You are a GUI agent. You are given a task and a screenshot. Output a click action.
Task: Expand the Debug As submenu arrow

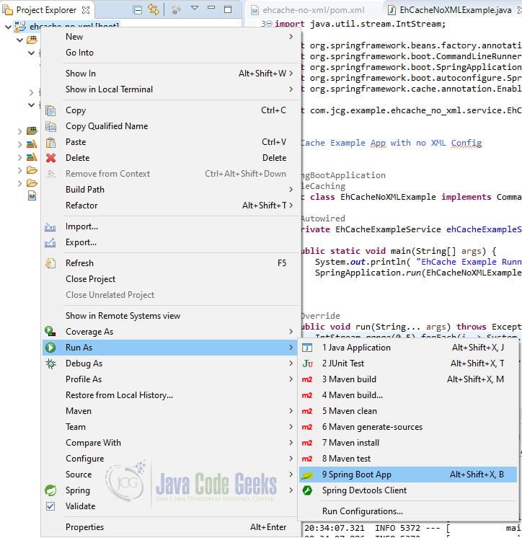tap(291, 363)
